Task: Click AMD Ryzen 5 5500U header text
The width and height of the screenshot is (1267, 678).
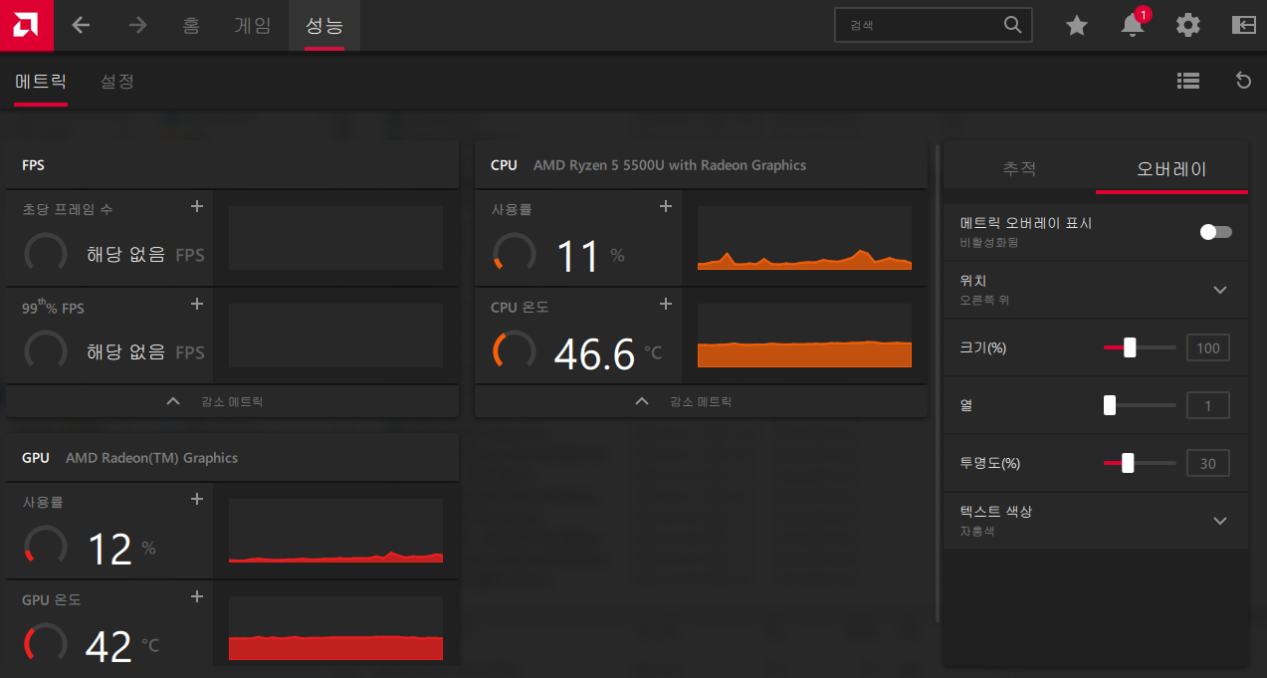Action: point(670,165)
